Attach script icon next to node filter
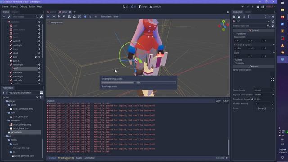Image resolution: width=288 pixels, height=162 pixels. point(41,17)
